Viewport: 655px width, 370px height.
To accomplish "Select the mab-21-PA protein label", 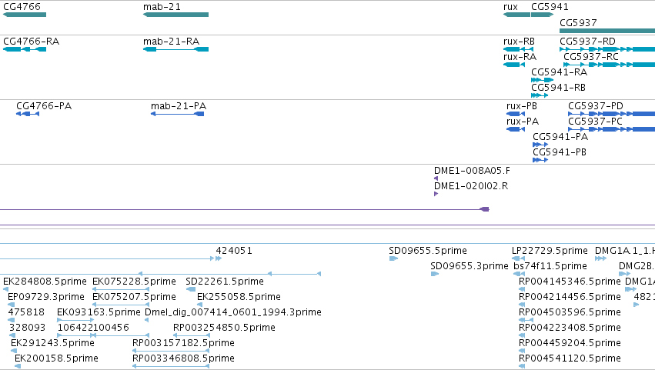I will coord(179,106).
